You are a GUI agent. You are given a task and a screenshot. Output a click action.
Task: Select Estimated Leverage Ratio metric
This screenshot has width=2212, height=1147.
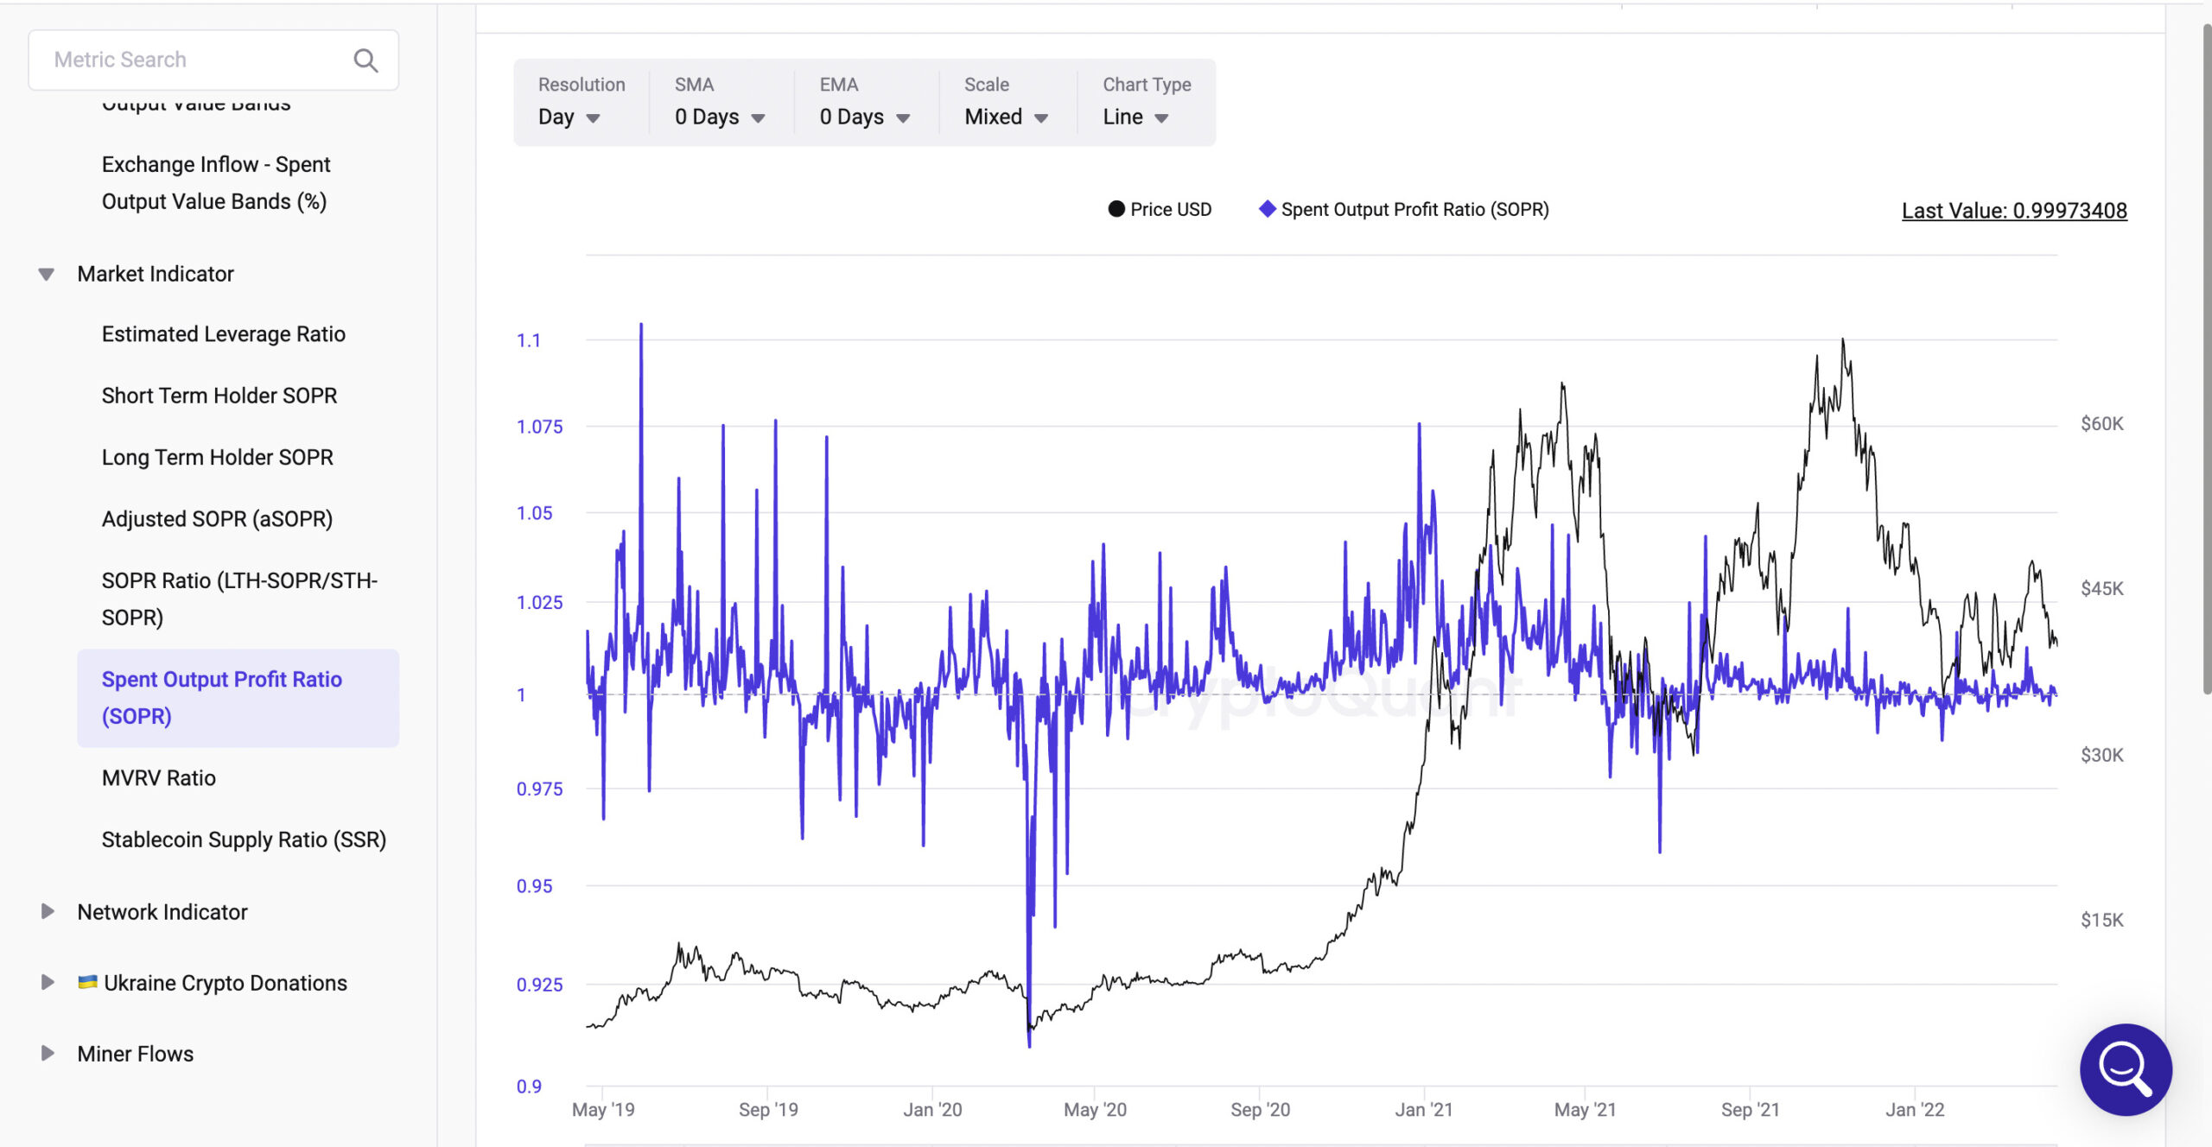coord(223,334)
